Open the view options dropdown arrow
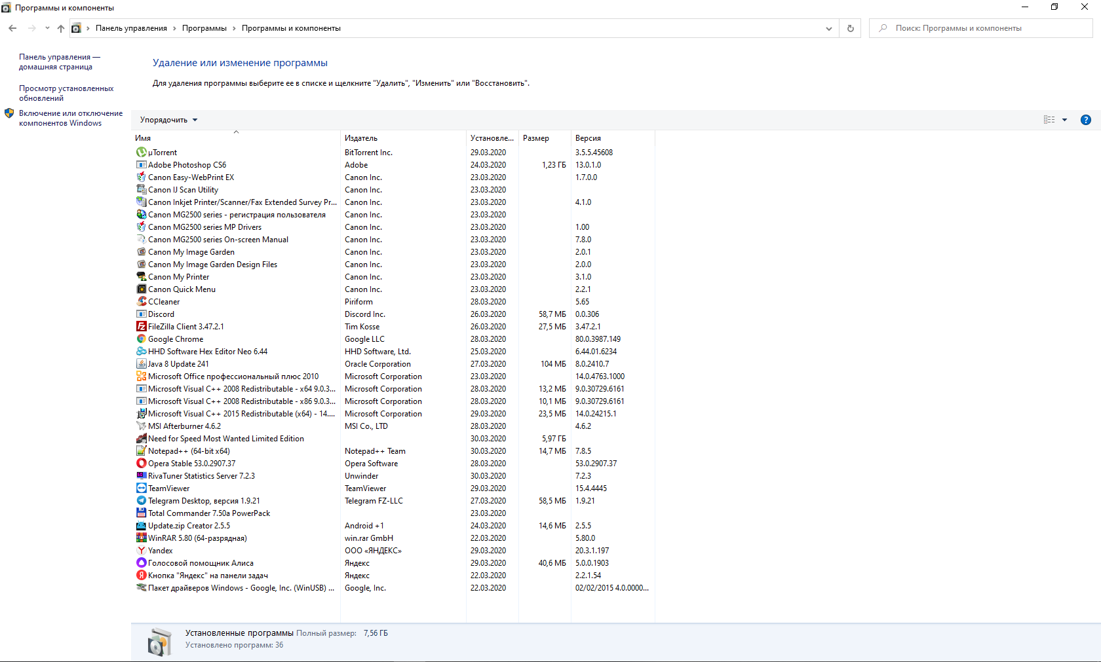The height and width of the screenshot is (662, 1101). [x=1064, y=120]
